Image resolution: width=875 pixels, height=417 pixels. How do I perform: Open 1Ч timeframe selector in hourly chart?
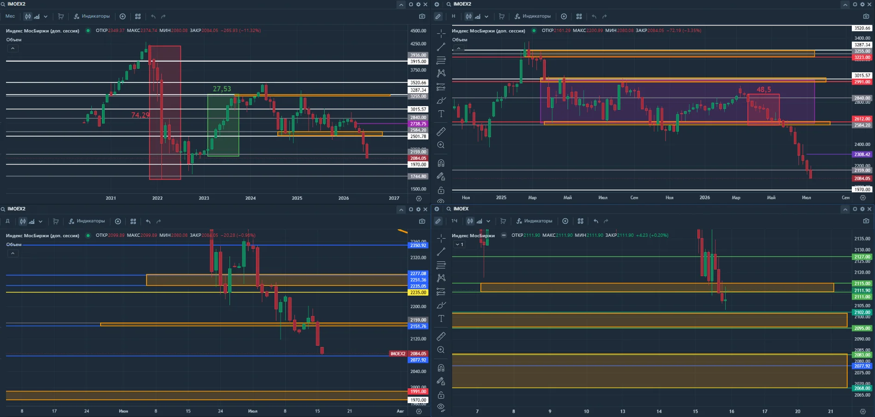[x=454, y=221]
